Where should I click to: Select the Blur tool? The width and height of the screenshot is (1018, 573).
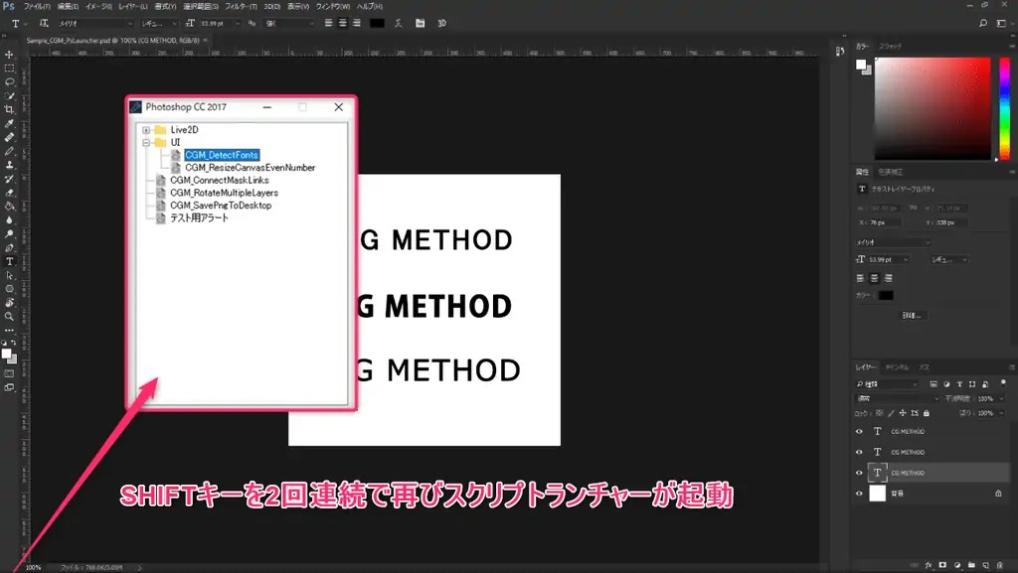pyautogui.click(x=9, y=220)
